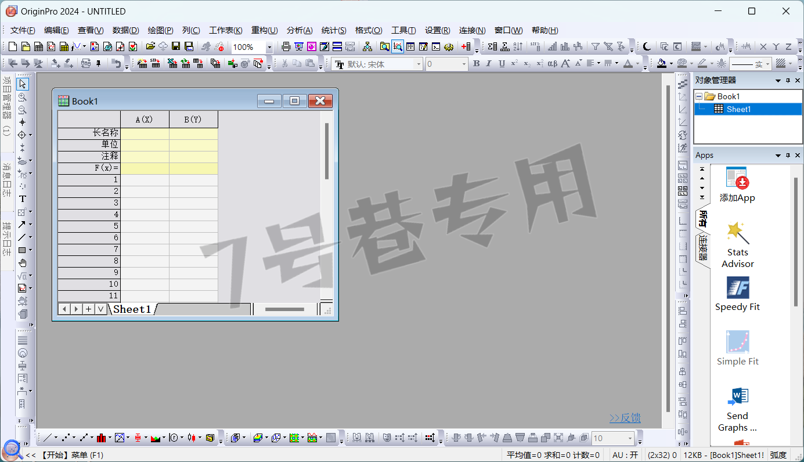Switch to the 连接器 side tab in Apps
The width and height of the screenshot is (804, 462).
click(x=702, y=248)
